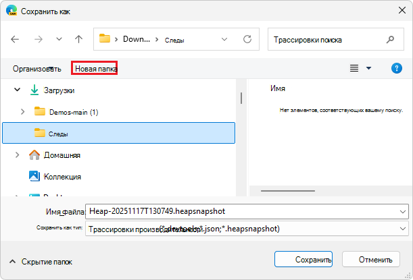Sort by the Имя column header

278,88
